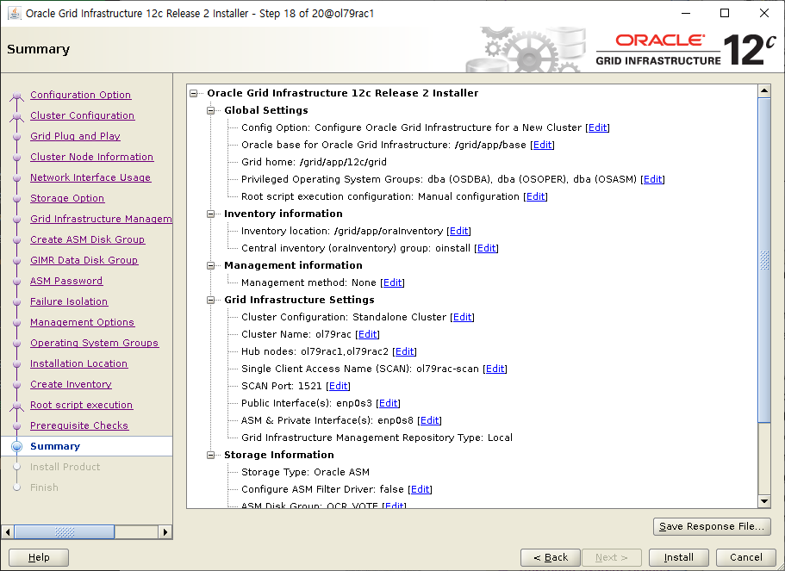Viewport: 785px width, 571px height.
Task: Go to Create ASM Disk Group step
Action: click(x=87, y=239)
